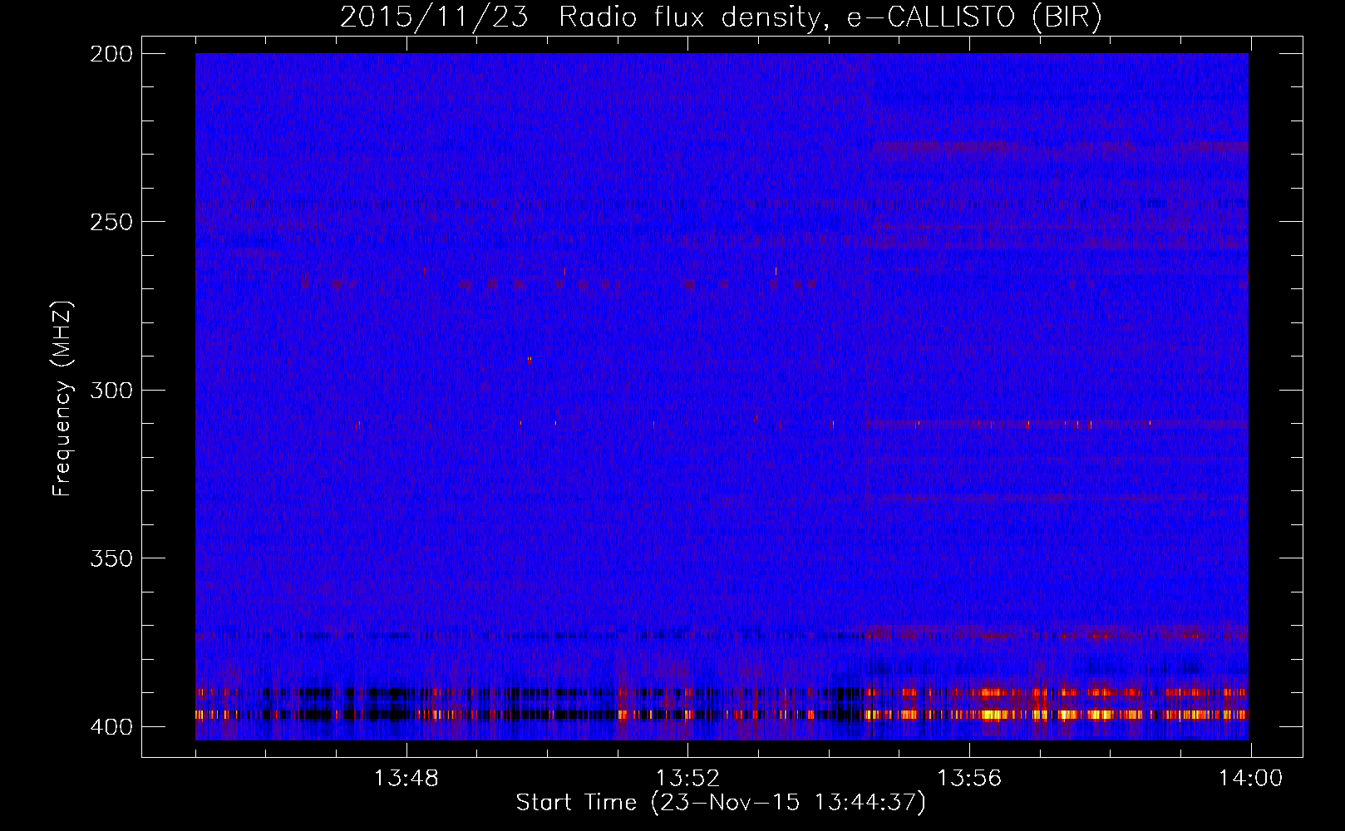The image size is (1345, 831).
Task: Select the 13:52 time tick label
Action: [x=687, y=779]
